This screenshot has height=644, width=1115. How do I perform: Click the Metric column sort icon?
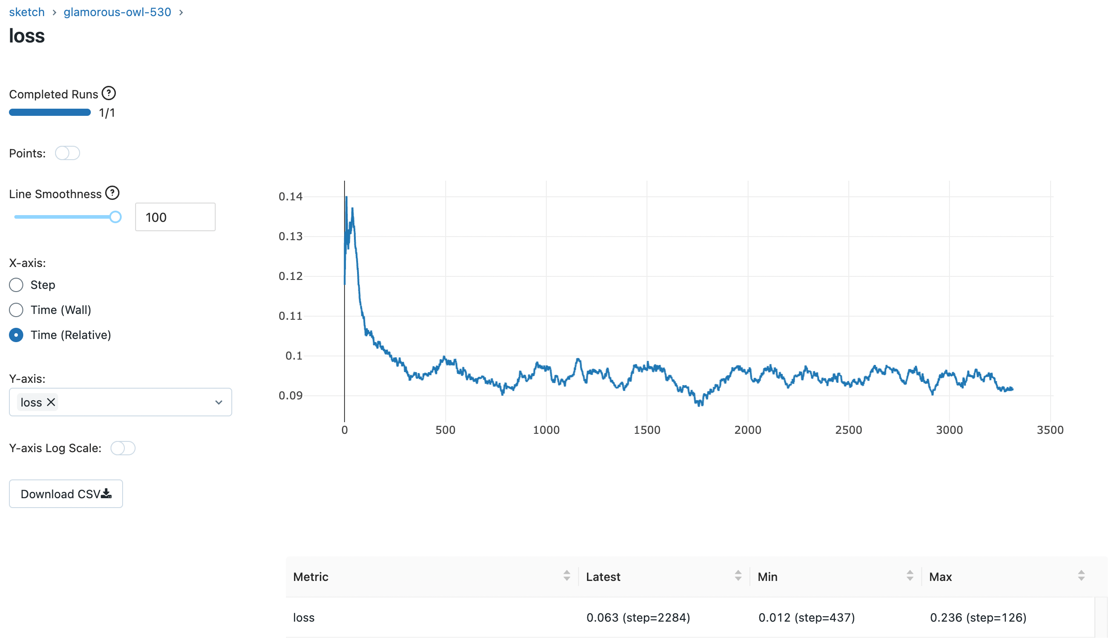pyautogui.click(x=567, y=576)
